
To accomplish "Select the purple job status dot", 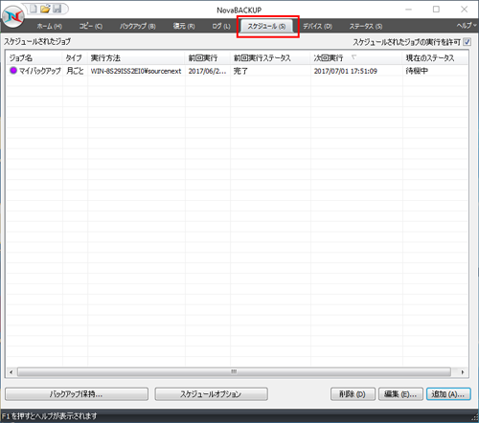I will point(13,71).
